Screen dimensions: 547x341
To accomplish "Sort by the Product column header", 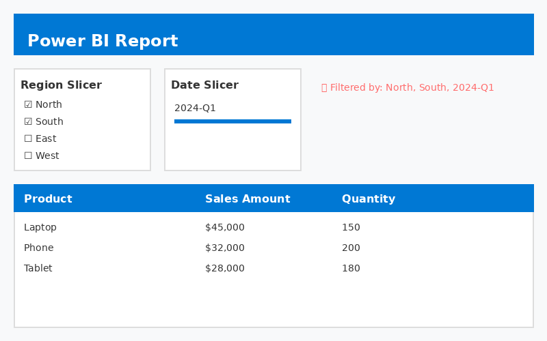I will (x=48, y=199).
